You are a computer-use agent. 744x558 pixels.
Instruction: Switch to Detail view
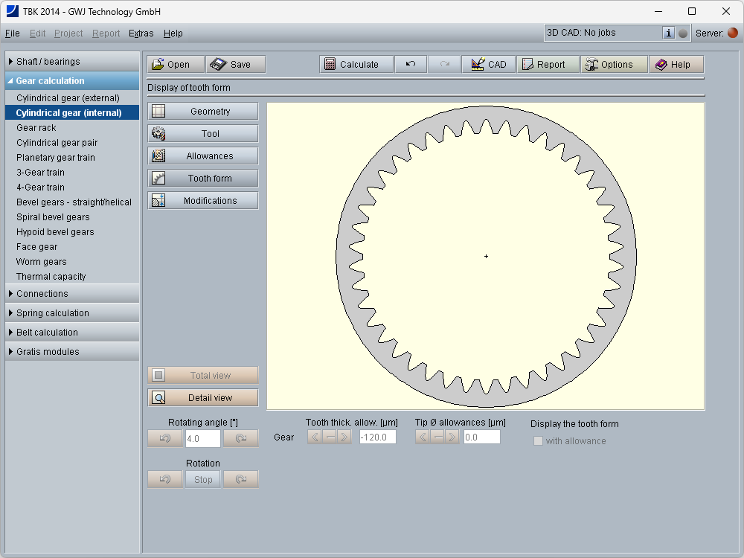[x=202, y=398]
